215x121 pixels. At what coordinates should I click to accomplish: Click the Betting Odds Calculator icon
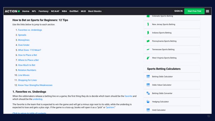point(148,76)
